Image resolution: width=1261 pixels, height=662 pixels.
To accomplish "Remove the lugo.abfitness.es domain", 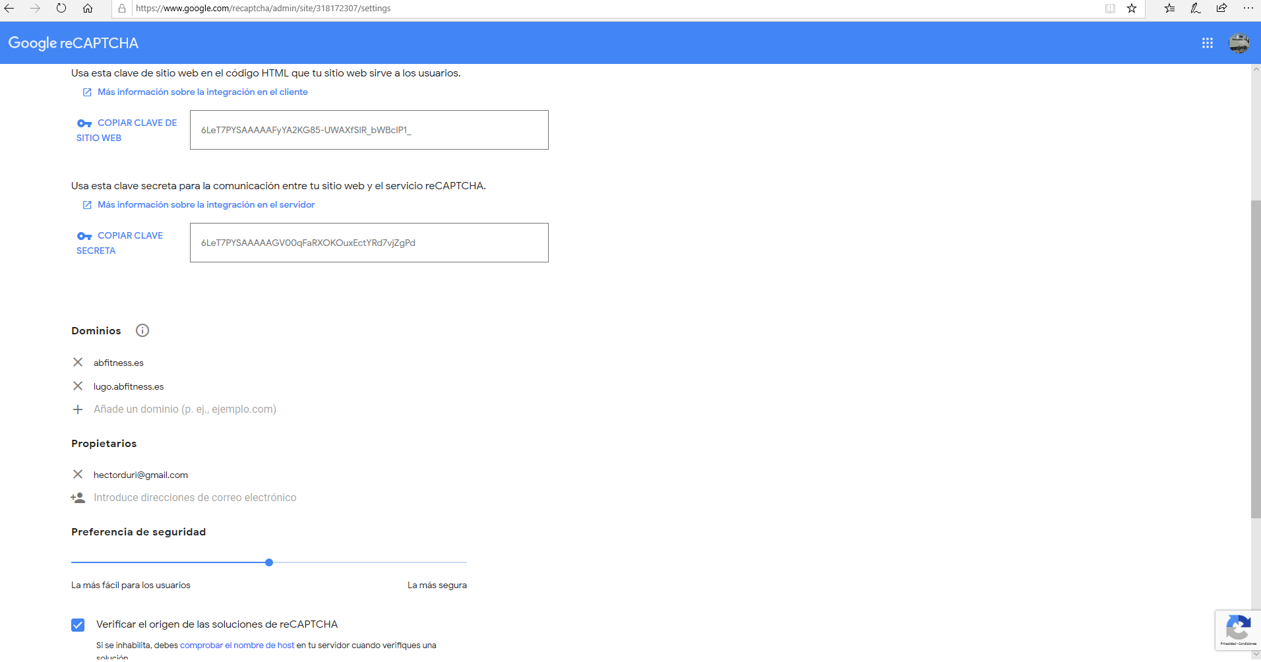I will point(78,386).
